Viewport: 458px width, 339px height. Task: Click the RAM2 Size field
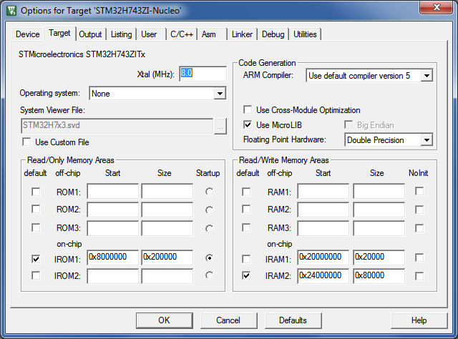coord(379,210)
